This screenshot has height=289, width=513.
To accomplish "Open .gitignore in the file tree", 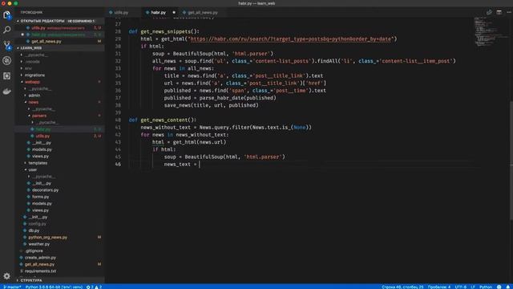I will pyautogui.click(x=34, y=250).
